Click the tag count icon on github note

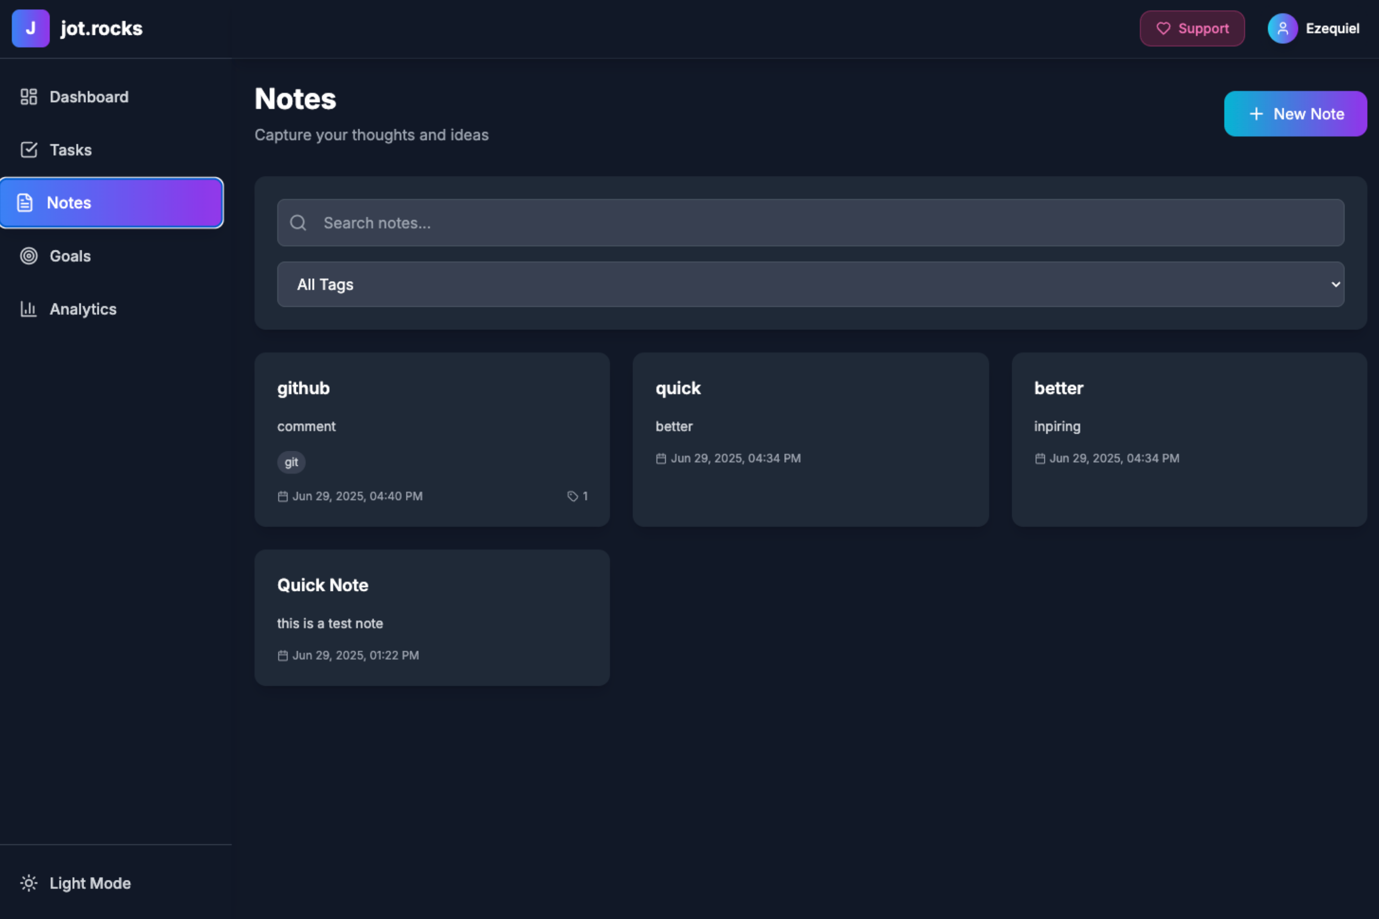click(x=572, y=496)
